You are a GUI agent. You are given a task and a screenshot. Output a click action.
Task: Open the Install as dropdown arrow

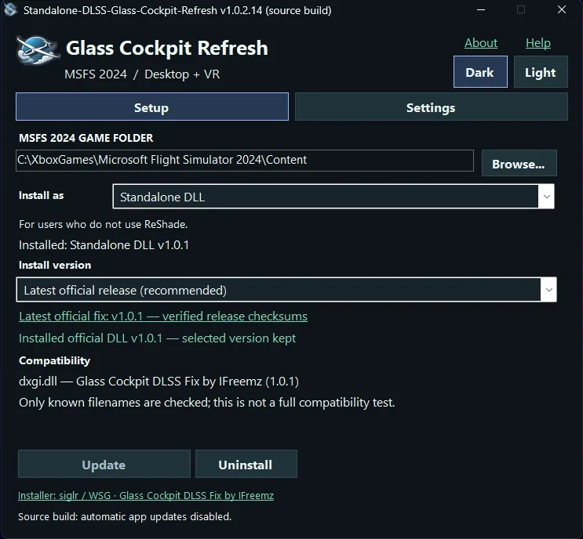[x=546, y=197]
